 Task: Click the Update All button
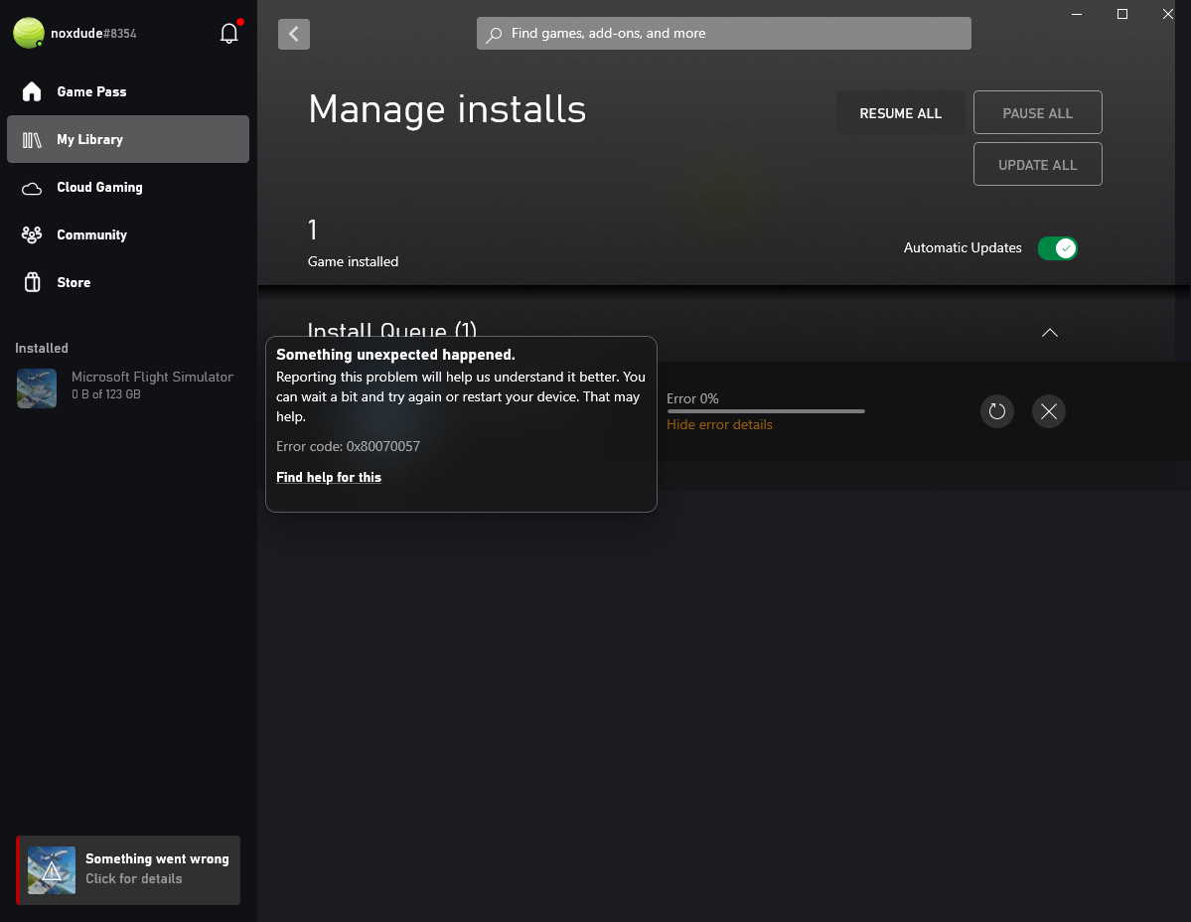click(1037, 165)
